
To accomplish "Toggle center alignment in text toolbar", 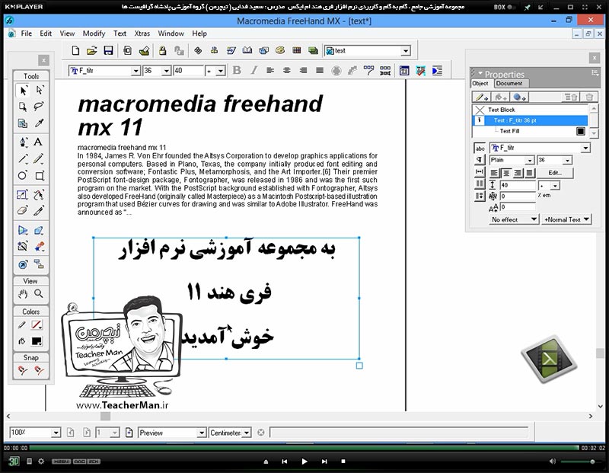I will (x=287, y=70).
